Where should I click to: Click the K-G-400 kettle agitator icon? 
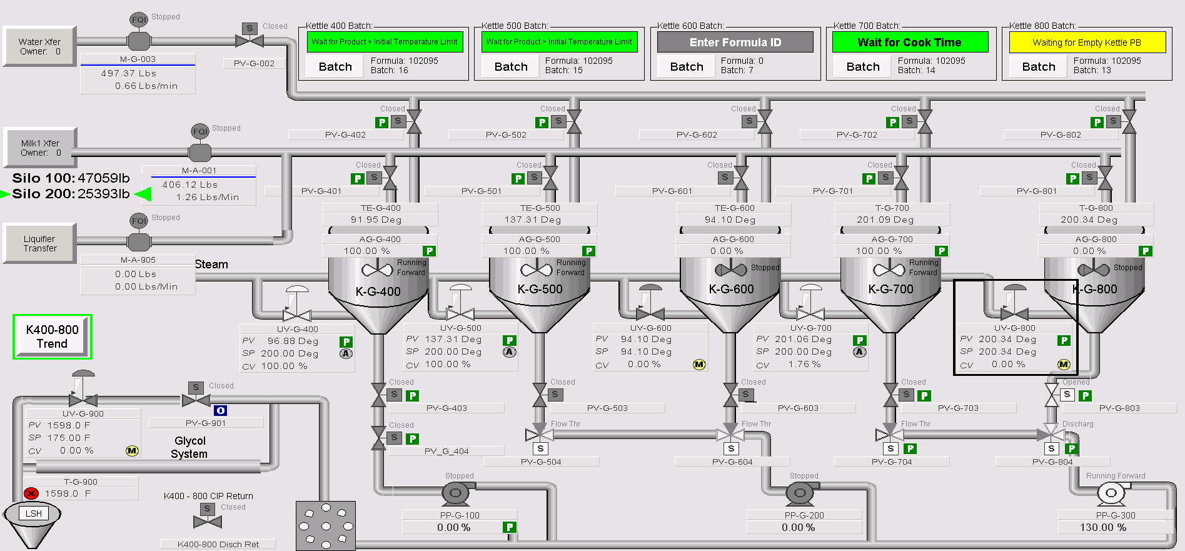point(377,270)
